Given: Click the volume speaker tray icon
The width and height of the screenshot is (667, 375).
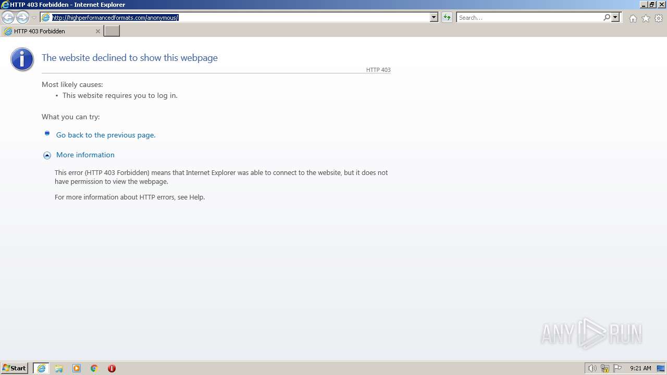Looking at the screenshot, I should 592,368.
